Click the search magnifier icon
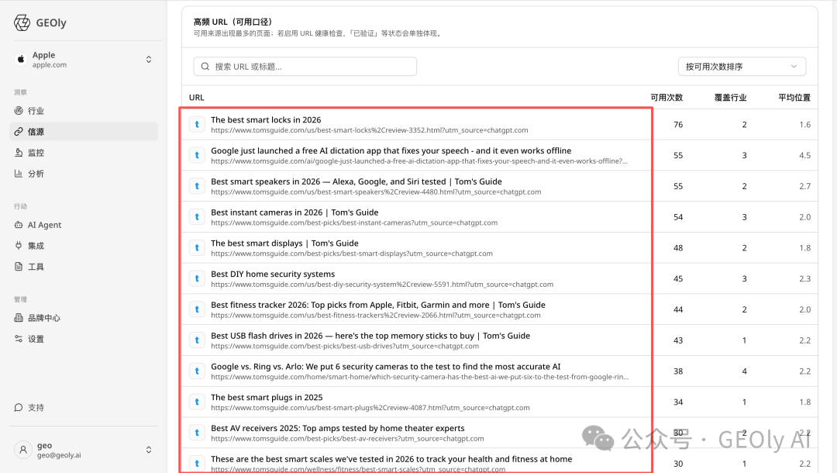Viewport: 837px width, 473px height. pyautogui.click(x=205, y=67)
